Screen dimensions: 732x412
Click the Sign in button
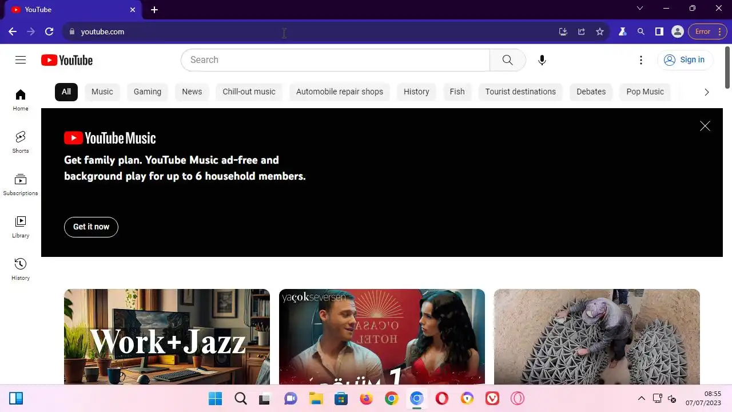[x=685, y=60]
